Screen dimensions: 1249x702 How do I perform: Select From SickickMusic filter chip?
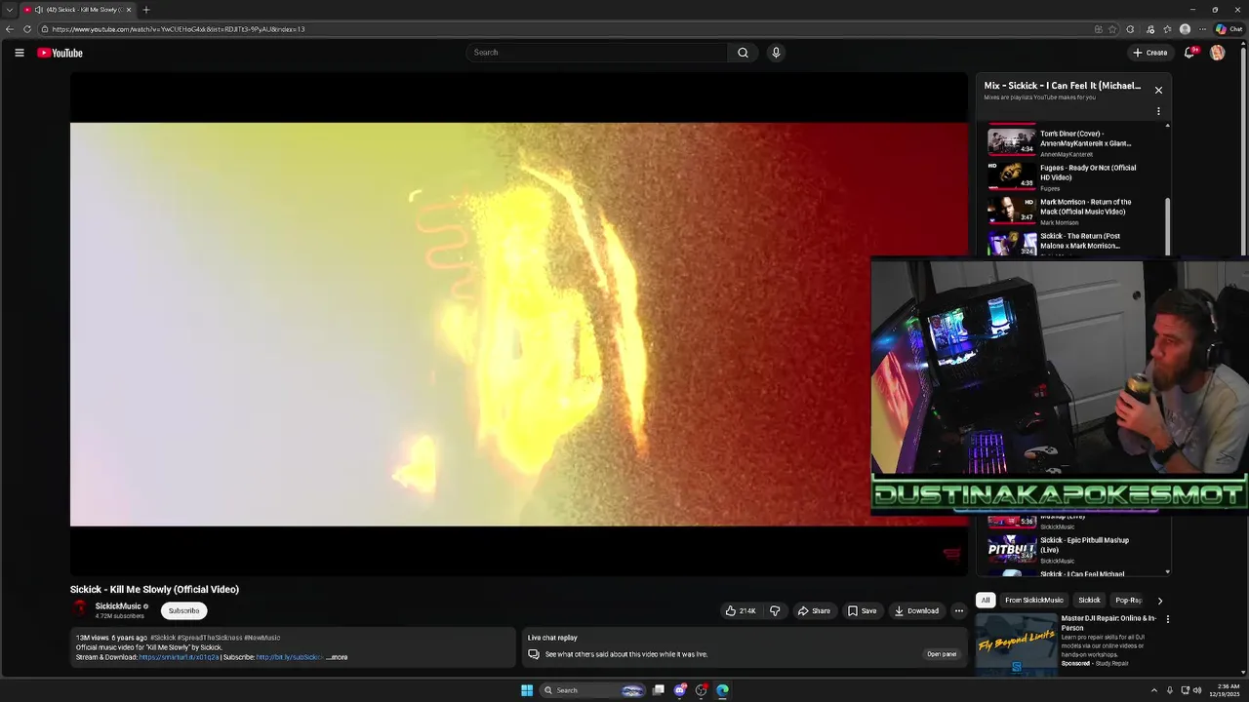tap(1034, 601)
